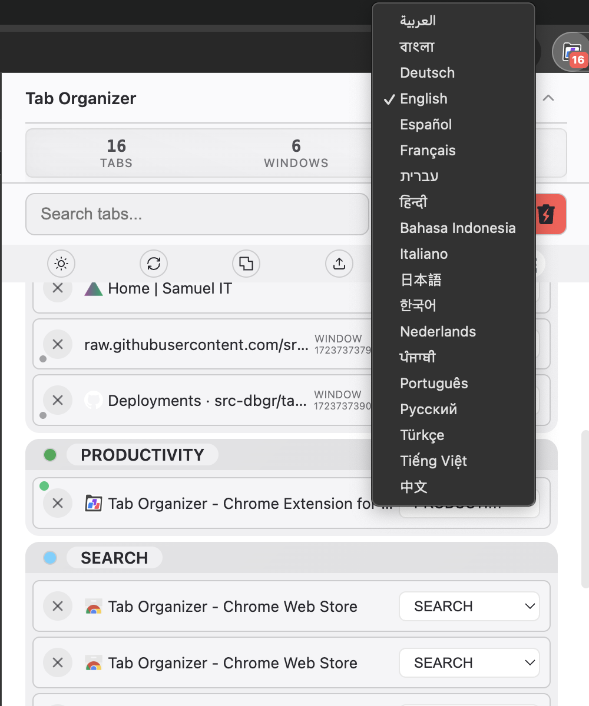Close the raw.githubusercontent.com tab with its X
Viewport: 589px width, 706px height.
click(57, 344)
